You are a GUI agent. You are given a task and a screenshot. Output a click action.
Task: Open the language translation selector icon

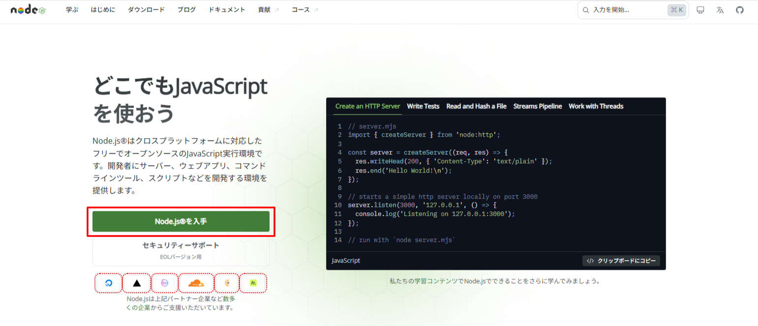(720, 10)
